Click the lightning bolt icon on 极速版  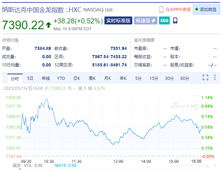coord(154,21)
